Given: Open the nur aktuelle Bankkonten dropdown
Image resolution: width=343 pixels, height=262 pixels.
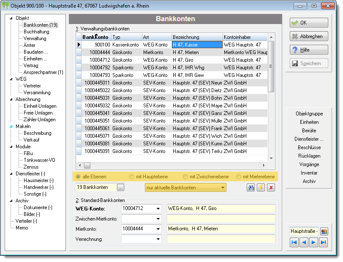Looking at the screenshot, I should [185, 188].
